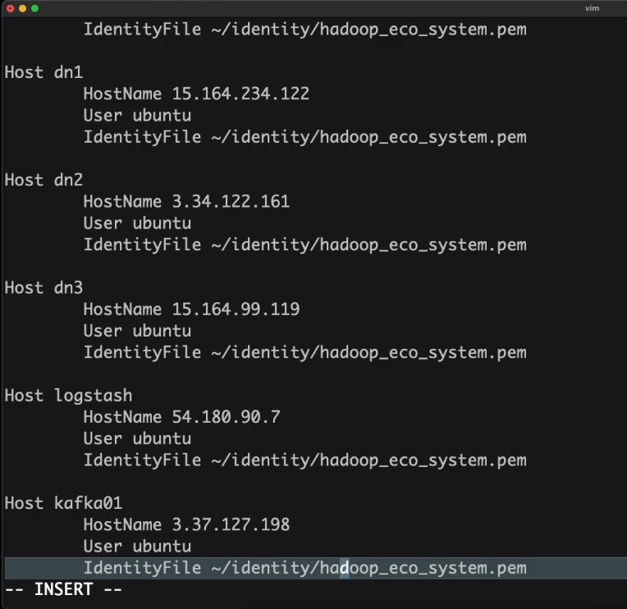This screenshot has width=627, height=609.
Task: Click IdentityFile line under Host dn3
Action: coord(304,353)
